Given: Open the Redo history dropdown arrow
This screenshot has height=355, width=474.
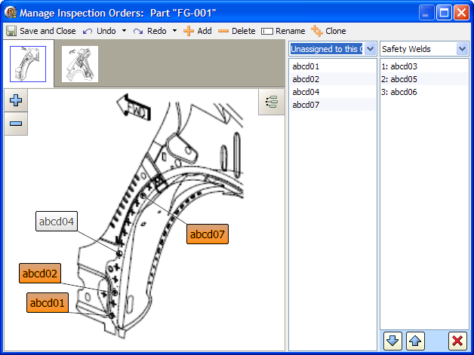Looking at the screenshot, I should (174, 31).
